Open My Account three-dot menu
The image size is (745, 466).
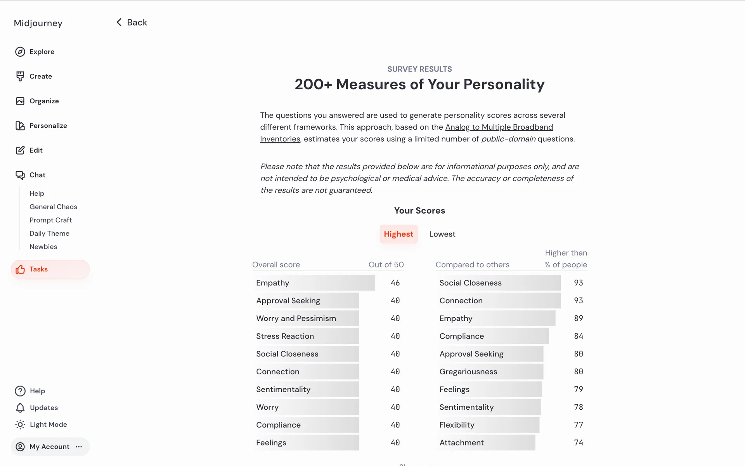click(79, 447)
